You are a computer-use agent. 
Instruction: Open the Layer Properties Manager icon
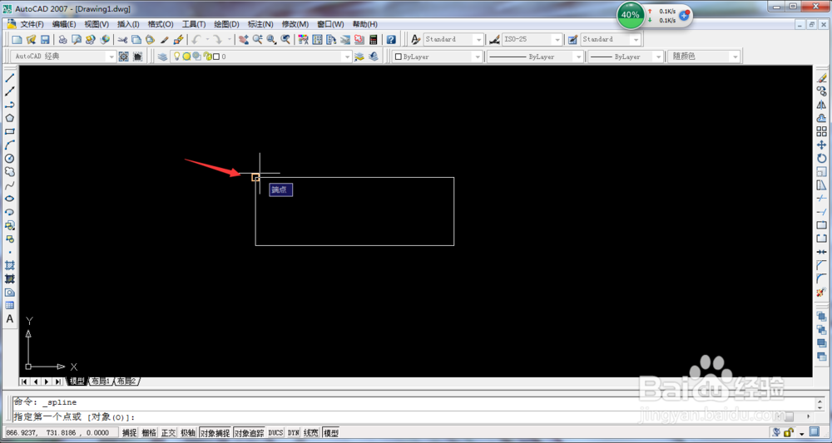pos(162,57)
